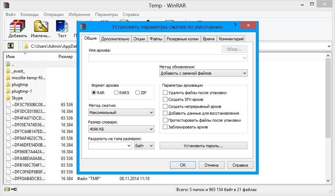Open the Избранное menu
This screenshot has width=335, height=196.
pos(79,15)
